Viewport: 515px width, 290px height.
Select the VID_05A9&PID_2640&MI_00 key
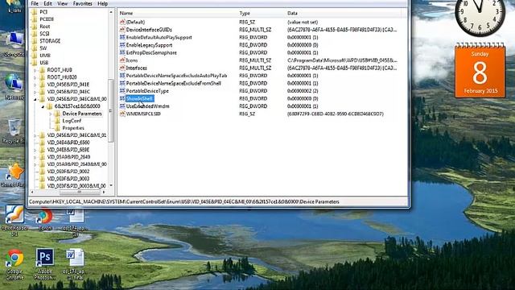click(x=77, y=164)
